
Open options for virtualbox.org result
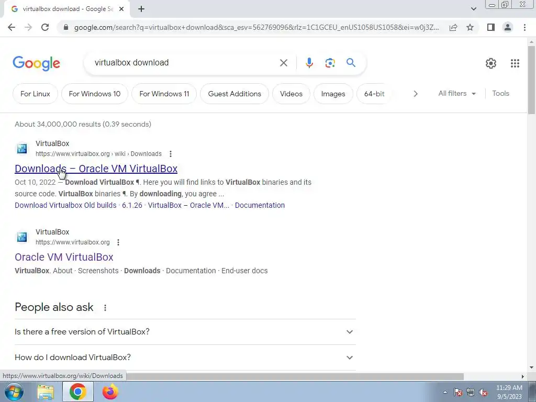tap(118, 242)
